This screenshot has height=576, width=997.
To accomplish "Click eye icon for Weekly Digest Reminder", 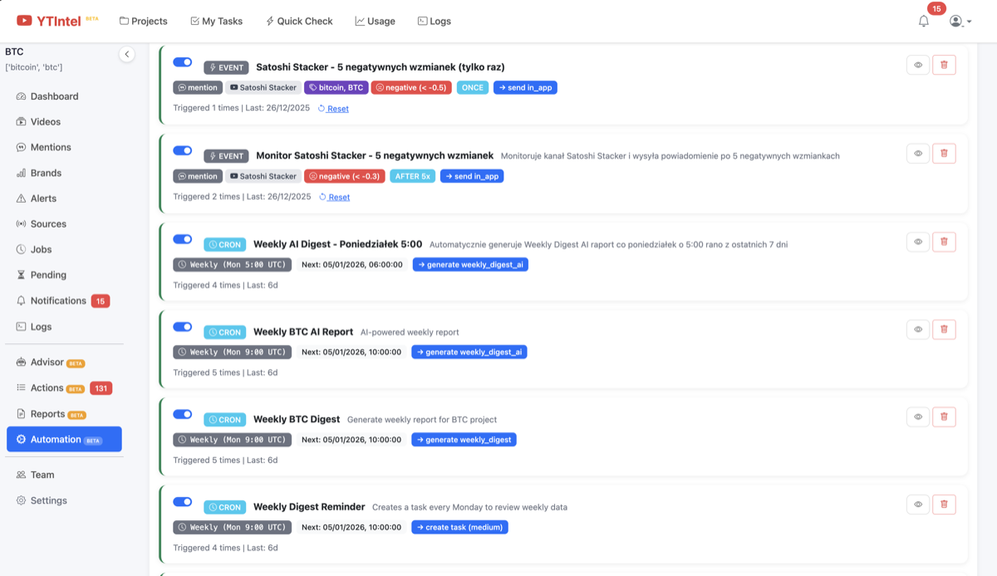I will point(917,505).
